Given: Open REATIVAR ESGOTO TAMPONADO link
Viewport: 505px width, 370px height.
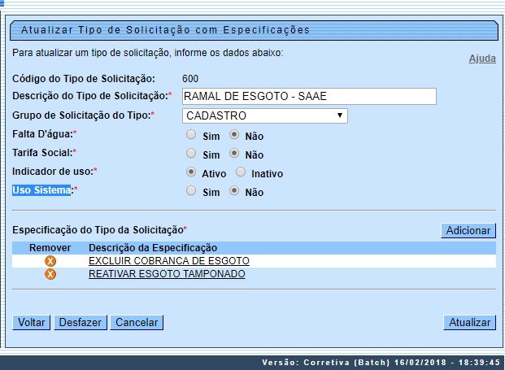Looking at the screenshot, I should (x=166, y=275).
